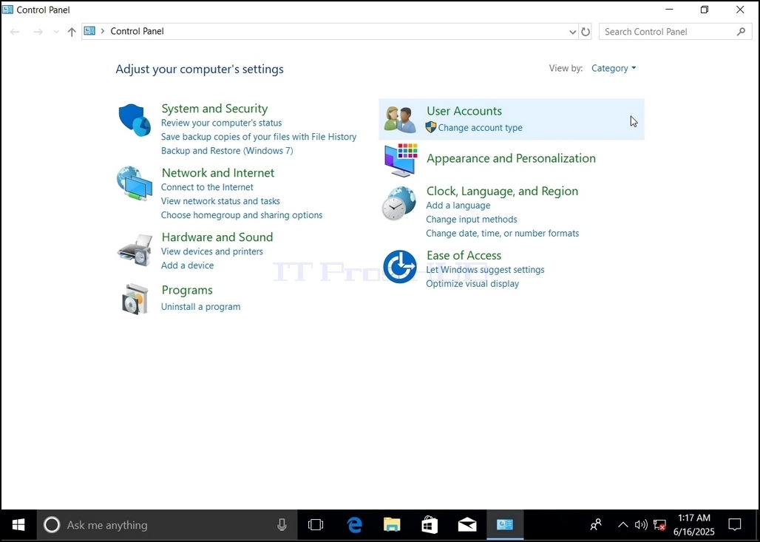This screenshot has height=542, width=760.
Task: Open Backup and Restore (Windows 7)
Action: (227, 151)
